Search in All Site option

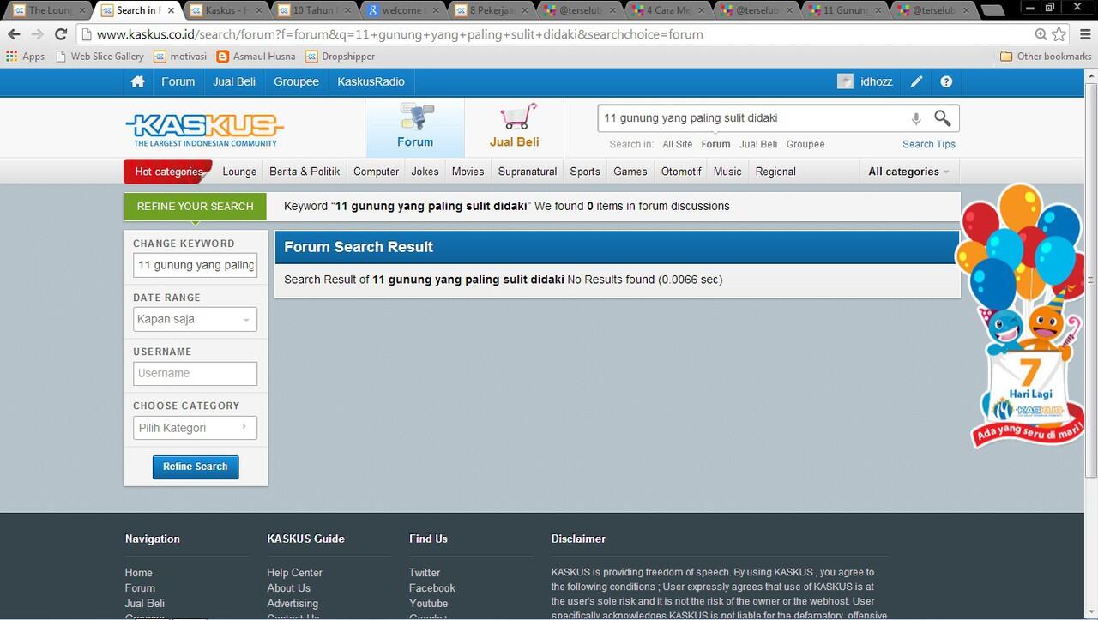[677, 144]
